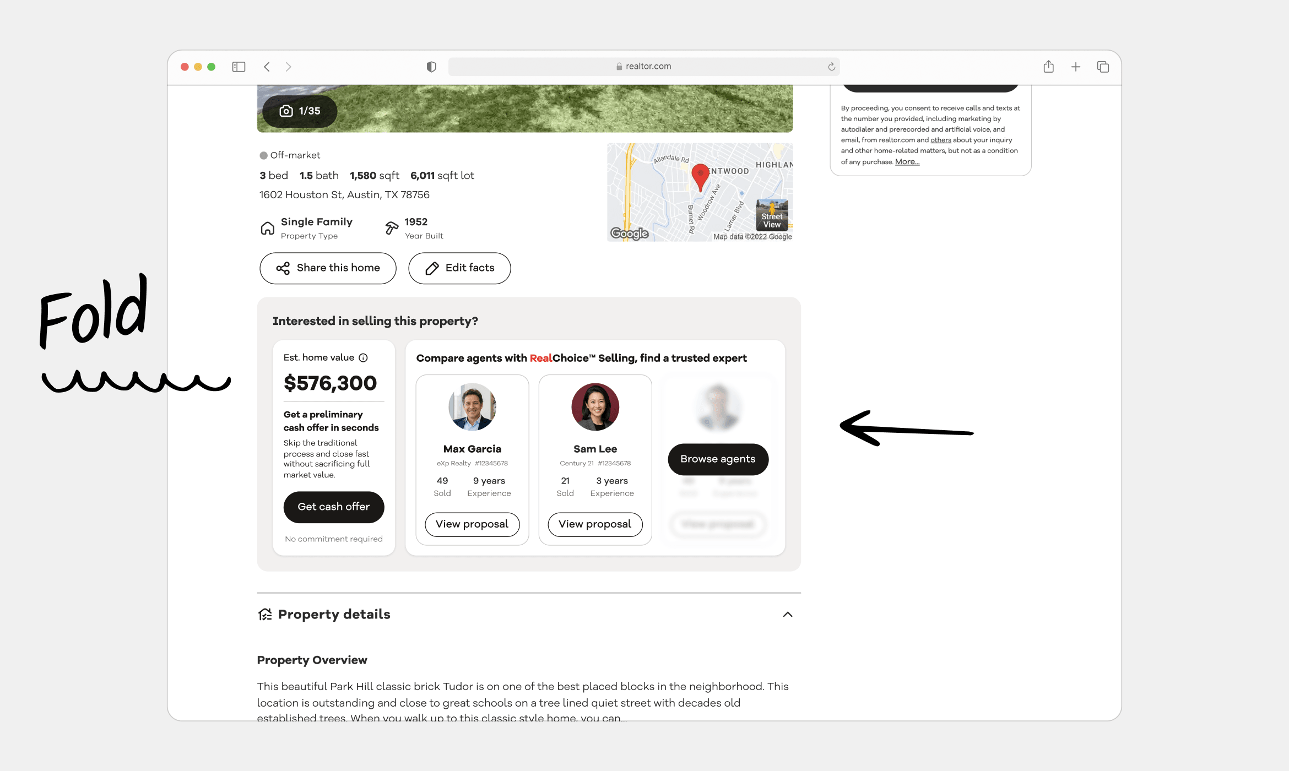Click the red map pin marker
Viewport: 1289px width, 771px height.
pos(700,173)
